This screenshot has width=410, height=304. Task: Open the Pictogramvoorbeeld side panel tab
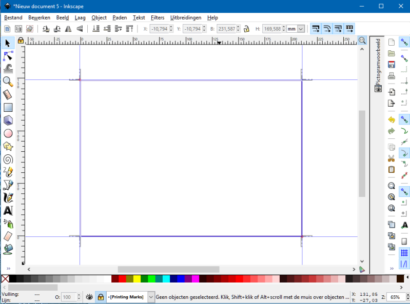click(x=378, y=60)
